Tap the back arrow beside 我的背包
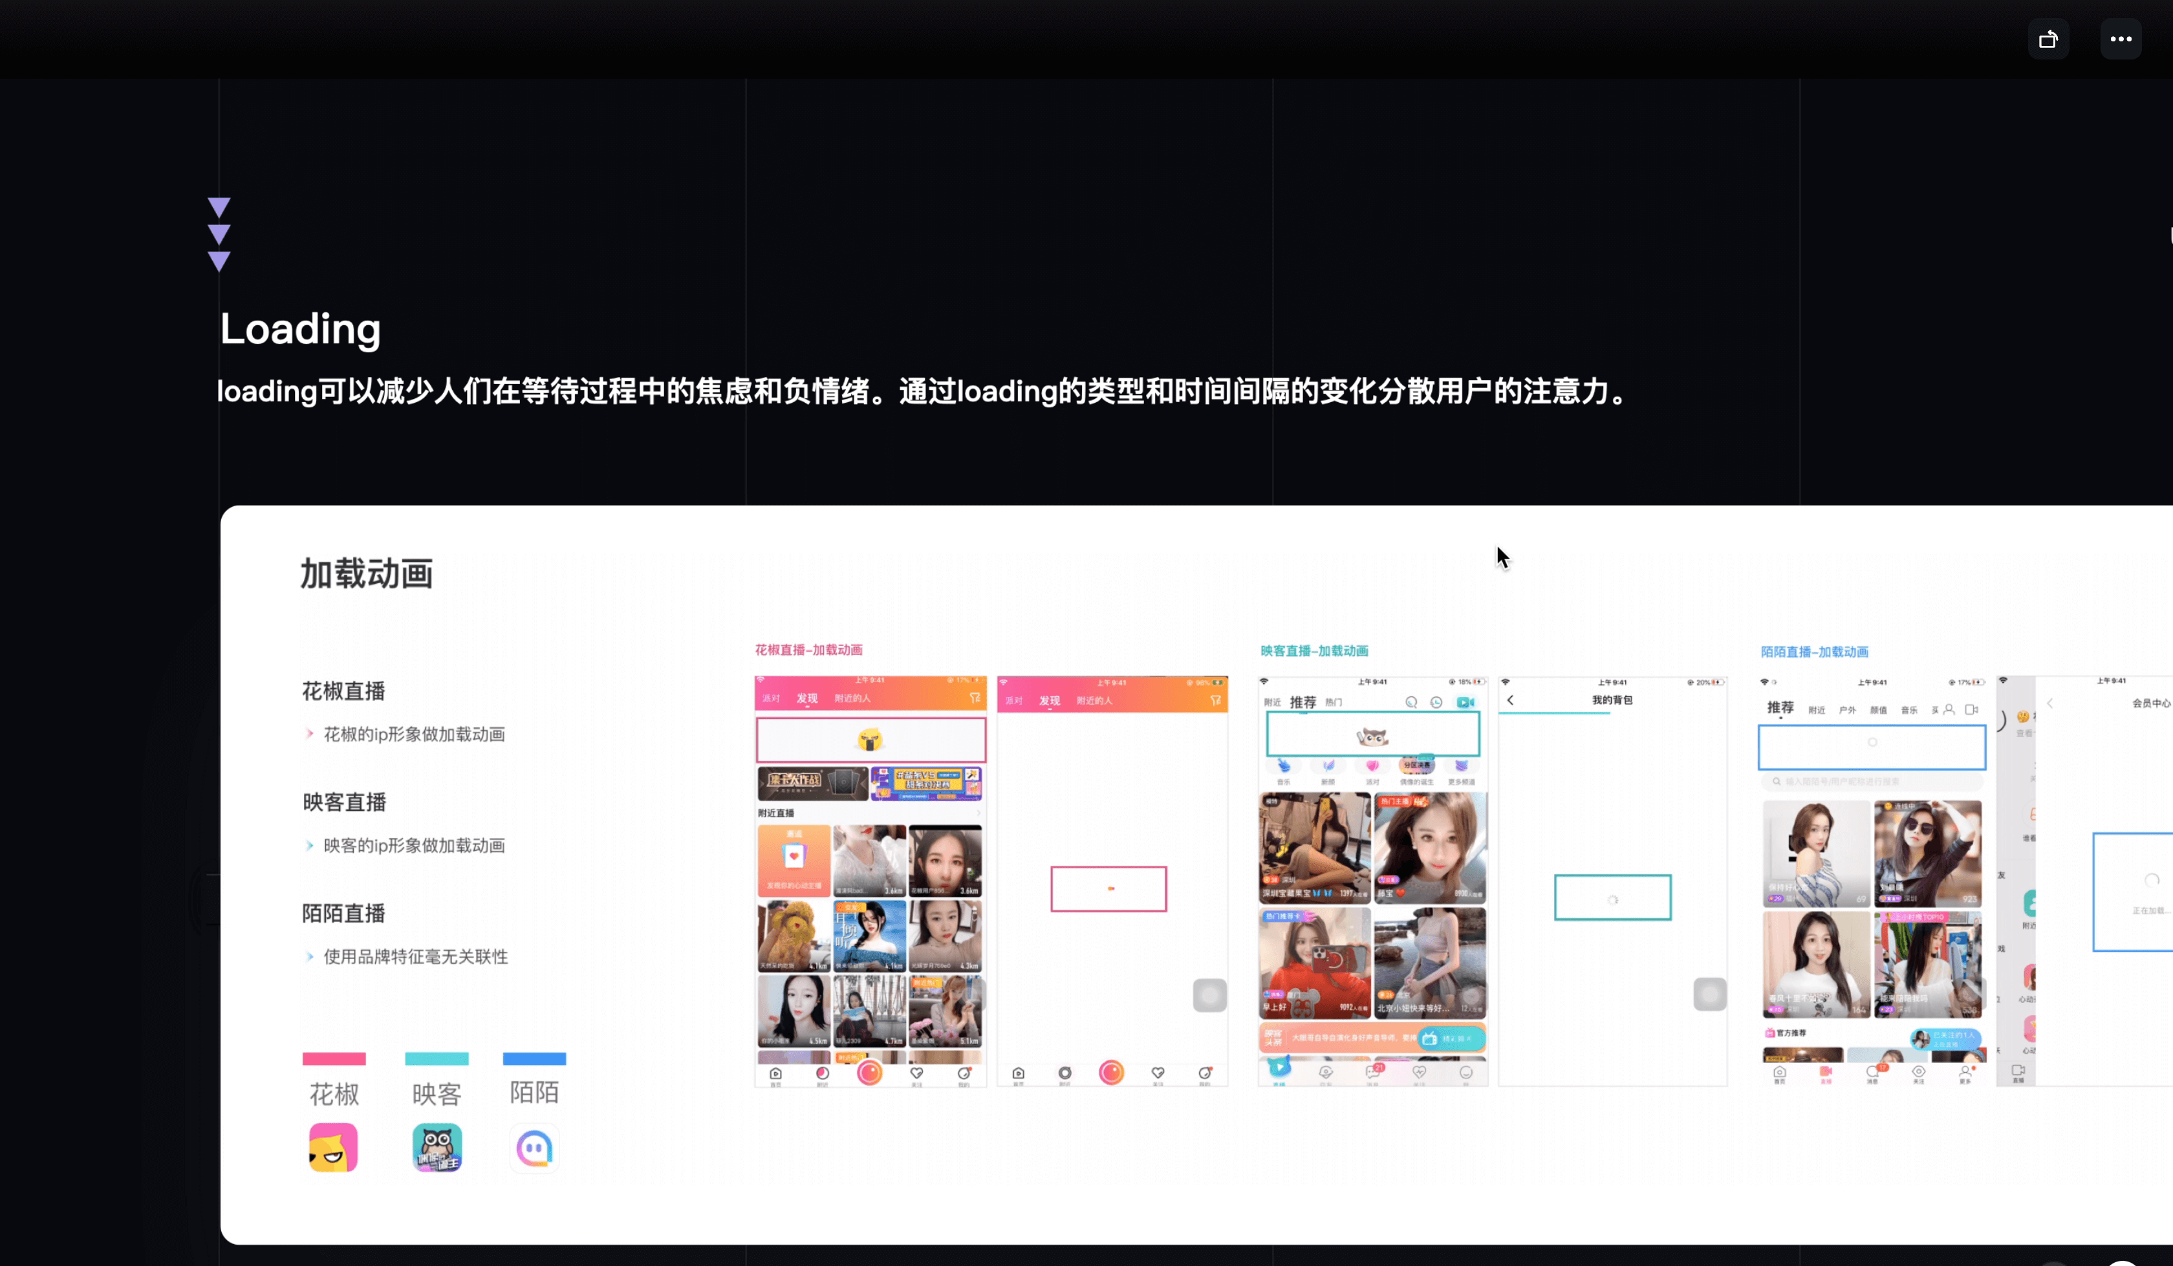Image resolution: width=2173 pixels, height=1266 pixels. click(1510, 700)
